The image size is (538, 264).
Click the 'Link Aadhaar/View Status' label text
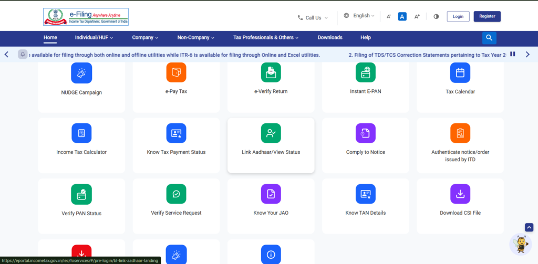(271, 152)
